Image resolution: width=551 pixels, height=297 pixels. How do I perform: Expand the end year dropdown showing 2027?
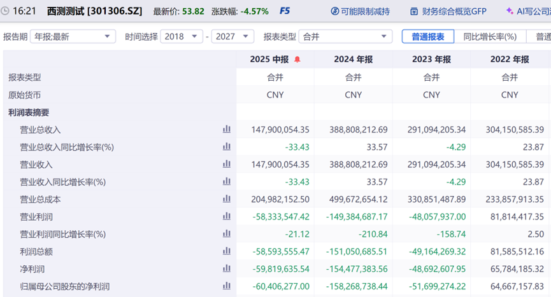233,37
